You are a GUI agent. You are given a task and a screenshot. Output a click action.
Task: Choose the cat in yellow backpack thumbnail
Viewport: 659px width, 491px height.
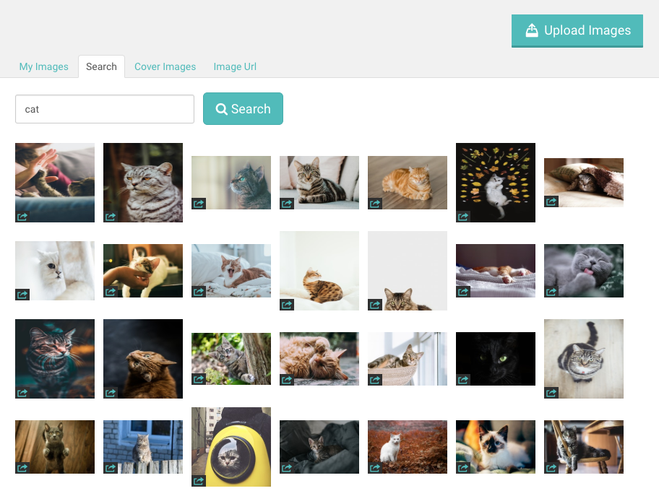(231, 447)
